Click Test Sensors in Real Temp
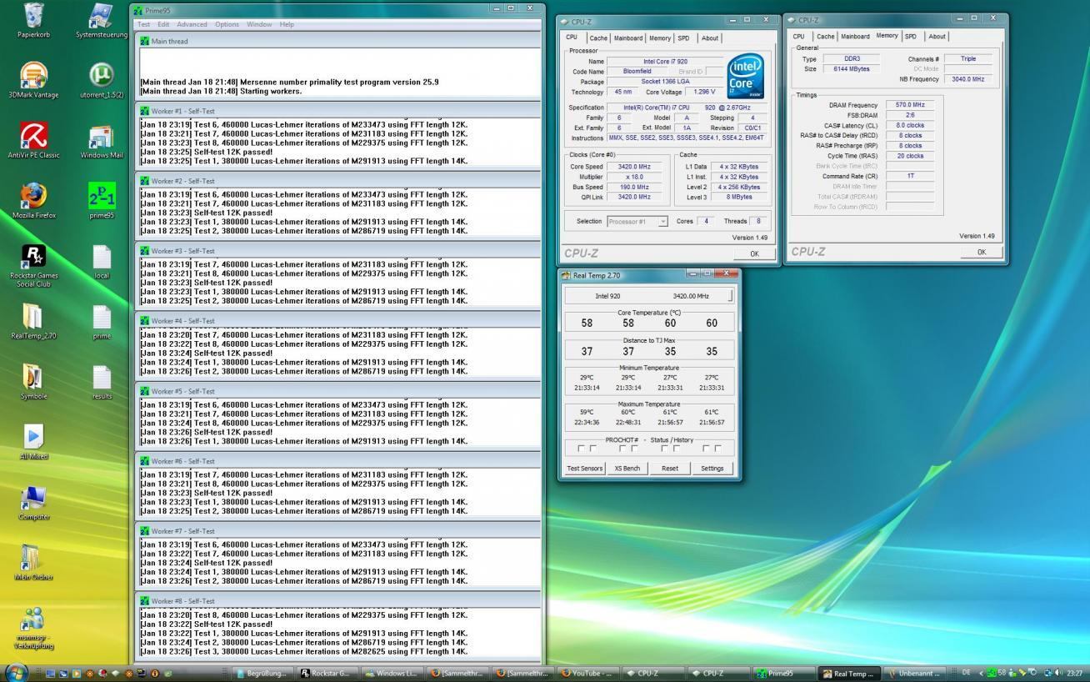 tap(585, 469)
